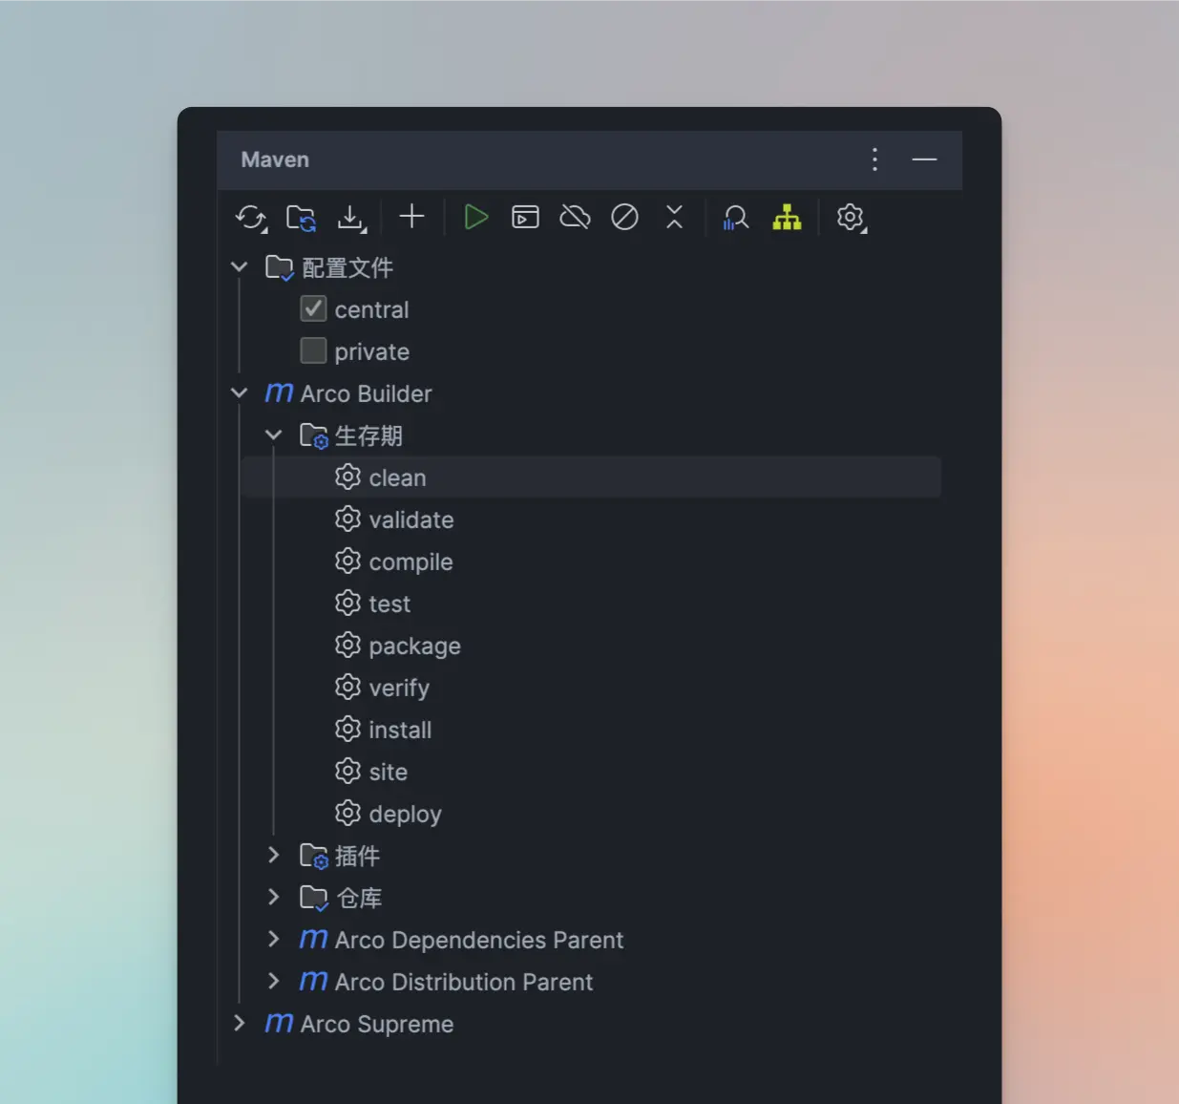Toggle Offline Mode cloud icon

tap(575, 217)
